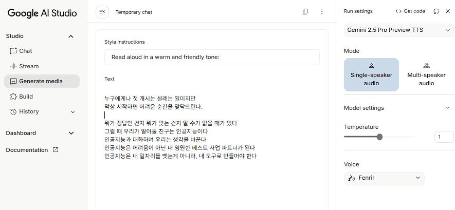Open Stream from the sidebar
Image resolution: width=455 pixels, height=210 pixels.
(x=29, y=66)
